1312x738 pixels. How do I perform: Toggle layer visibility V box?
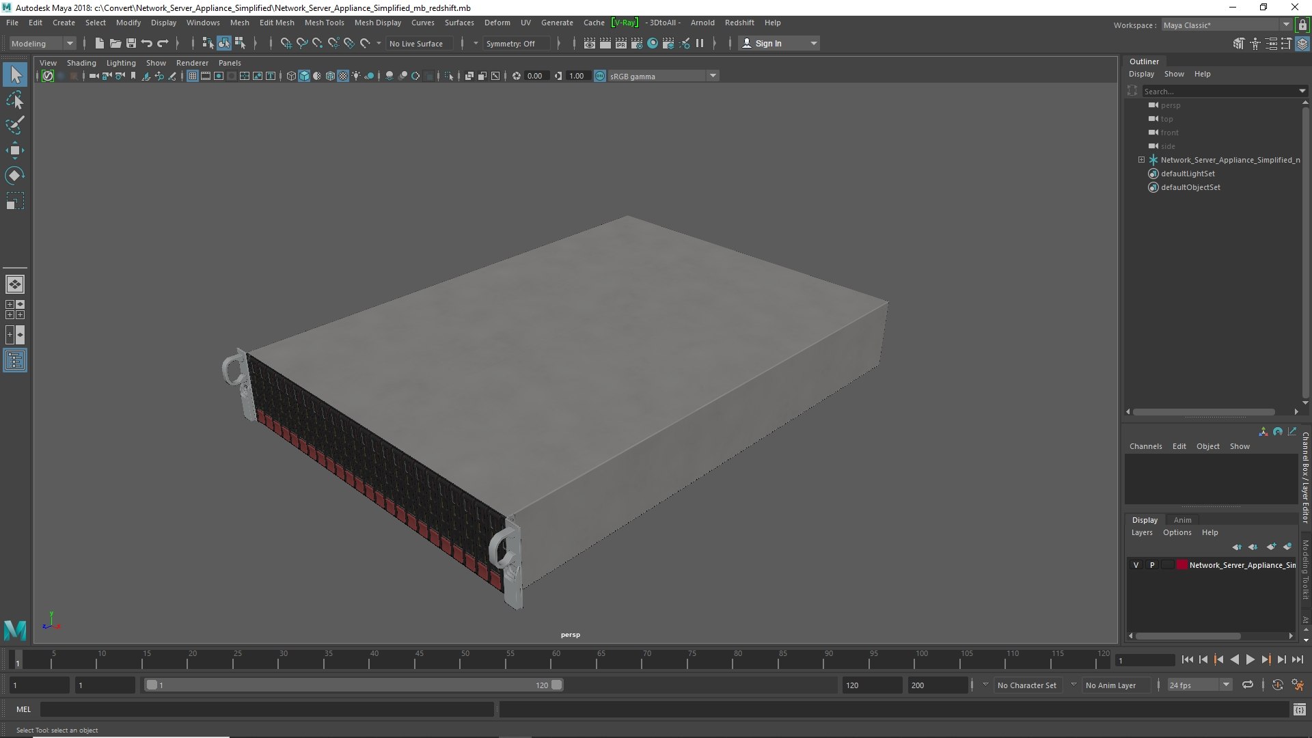pyautogui.click(x=1136, y=565)
